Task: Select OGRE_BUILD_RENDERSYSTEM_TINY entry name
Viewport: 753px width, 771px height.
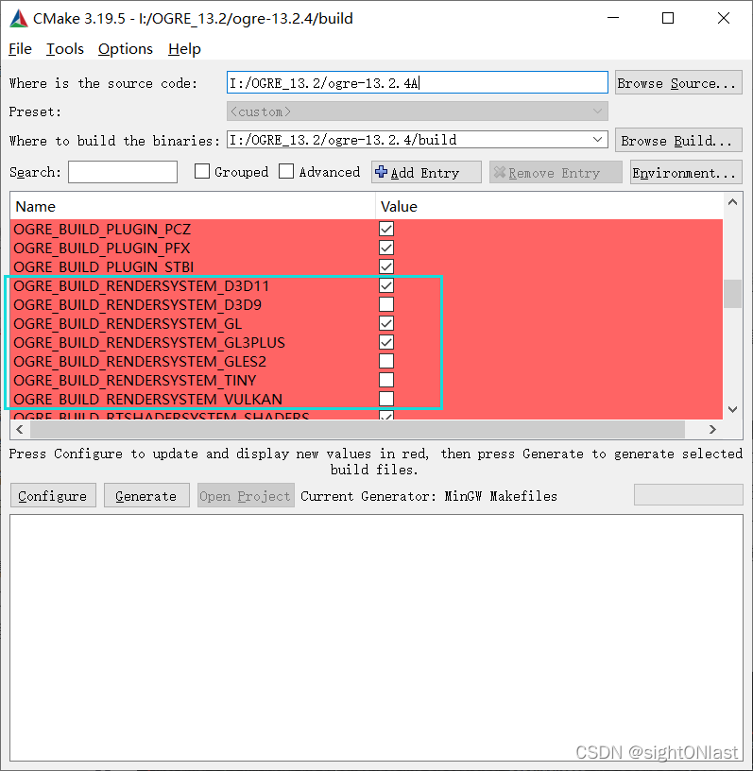Action: (135, 381)
